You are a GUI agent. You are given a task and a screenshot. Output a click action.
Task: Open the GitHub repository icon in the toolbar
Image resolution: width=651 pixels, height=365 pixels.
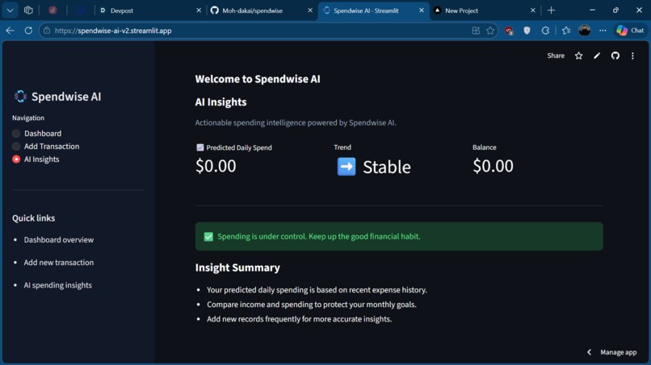click(x=615, y=56)
